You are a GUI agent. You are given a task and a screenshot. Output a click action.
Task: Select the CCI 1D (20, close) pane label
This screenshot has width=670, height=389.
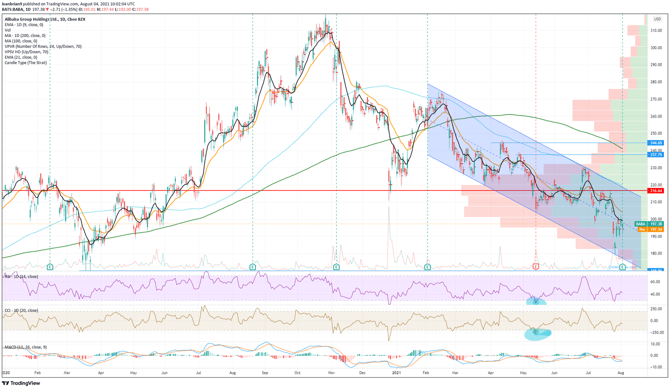21,311
